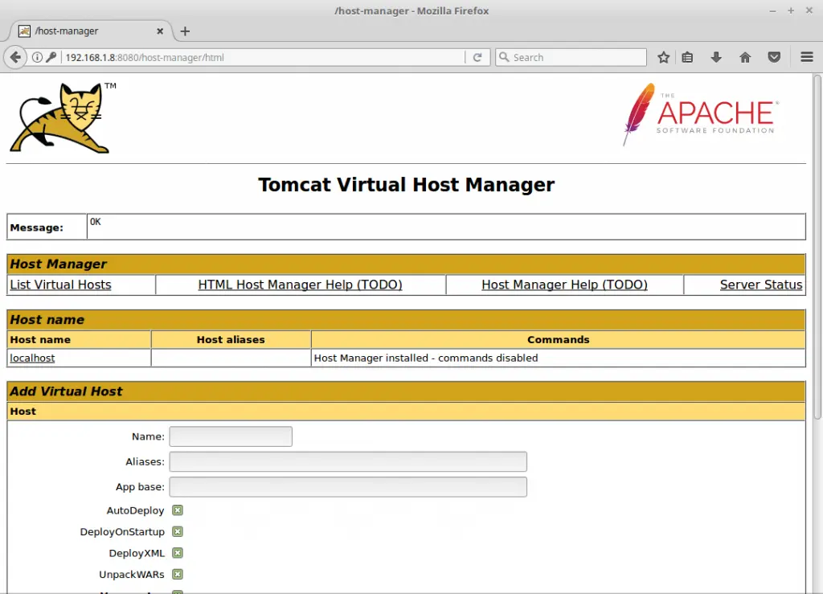The image size is (823, 594).
Task: Toggle the DeployXML checkbox
Action: [178, 552]
